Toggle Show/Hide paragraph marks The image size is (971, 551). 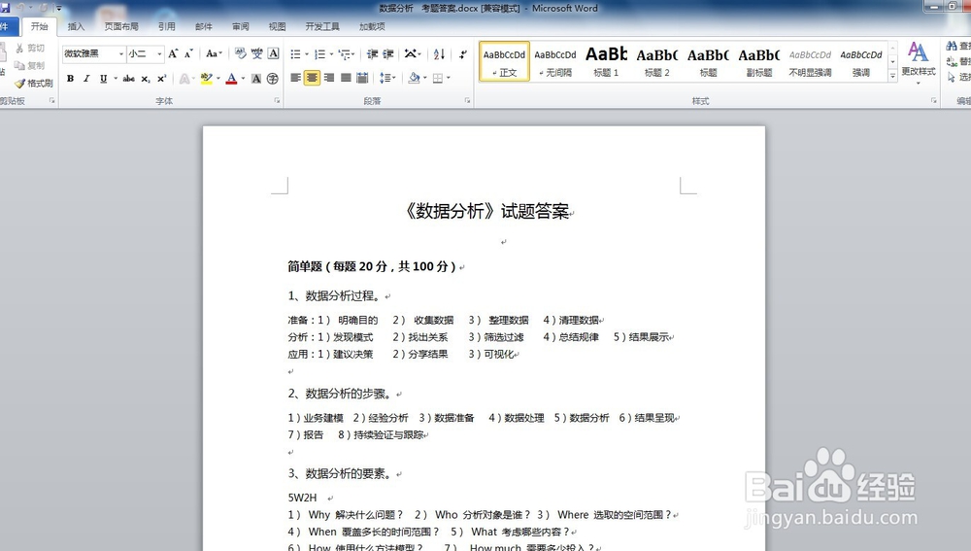[462, 54]
